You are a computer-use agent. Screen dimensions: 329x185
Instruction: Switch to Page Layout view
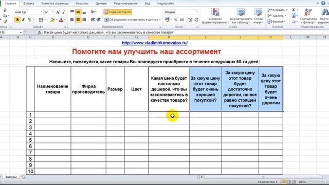click(x=289, y=182)
